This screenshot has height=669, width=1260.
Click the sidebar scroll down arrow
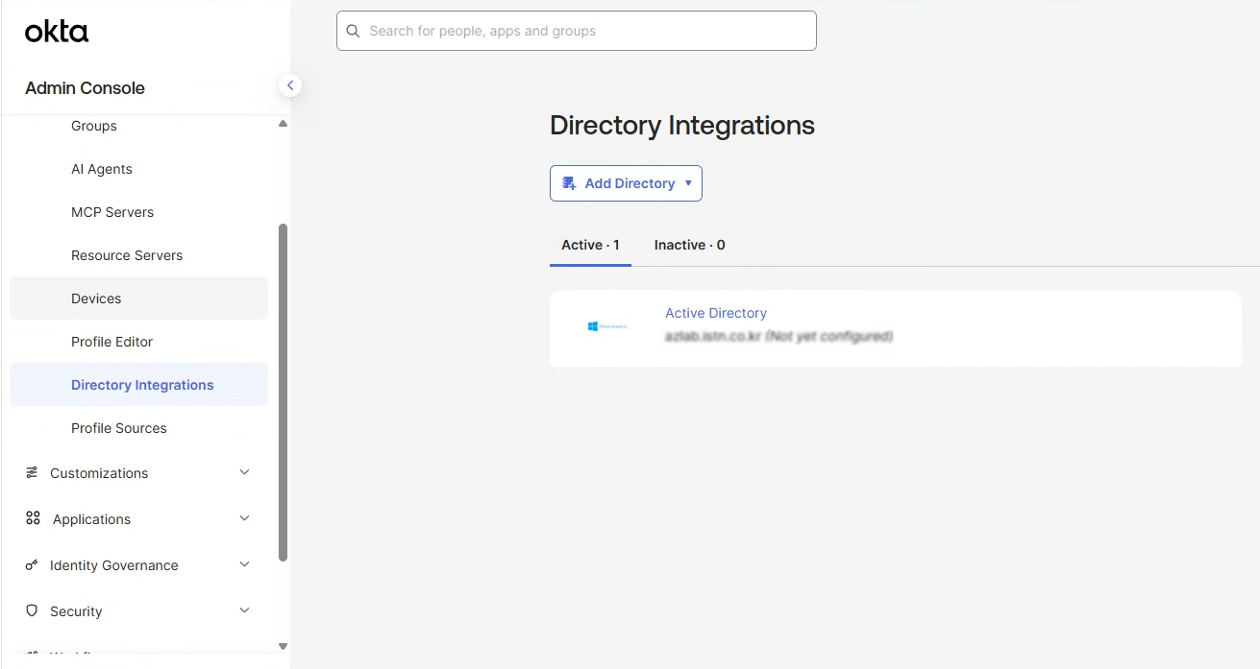(283, 646)
